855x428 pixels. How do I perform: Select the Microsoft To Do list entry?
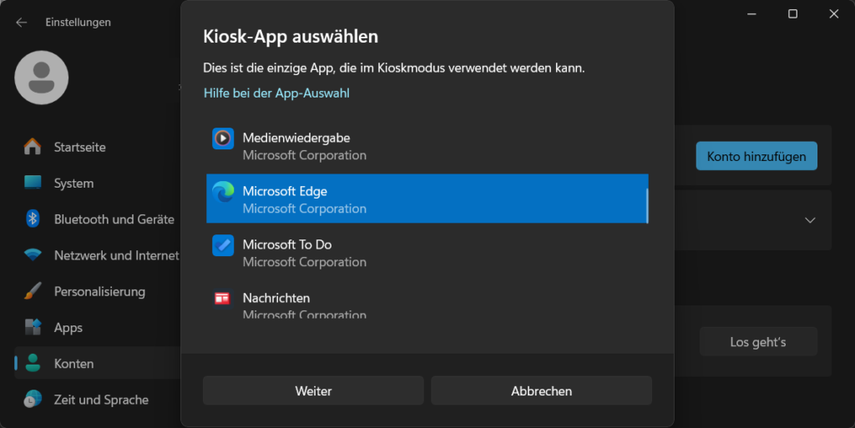coord(427,252)
